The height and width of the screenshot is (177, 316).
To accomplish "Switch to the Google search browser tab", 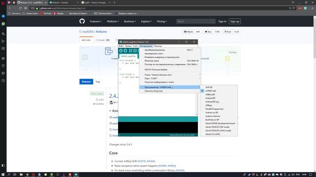I will 96,2.
